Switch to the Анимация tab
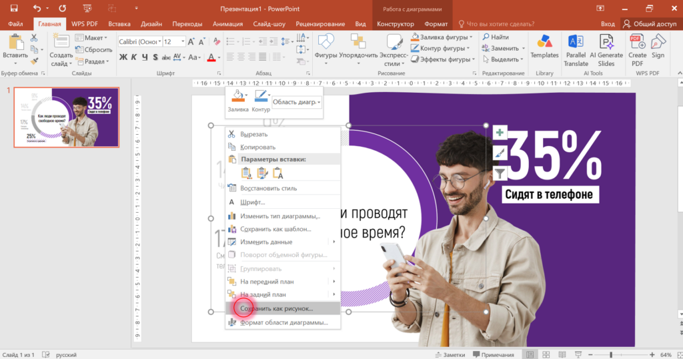The image size is (683, 359). click(x=227, y=24)
